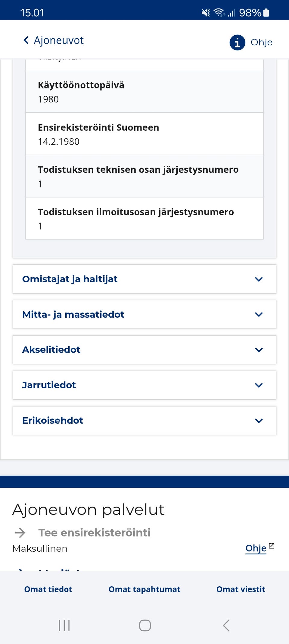Viewport: 289px width, 644px height.
Task: Tap the Android back navigation button
Action: coord(226,626)
